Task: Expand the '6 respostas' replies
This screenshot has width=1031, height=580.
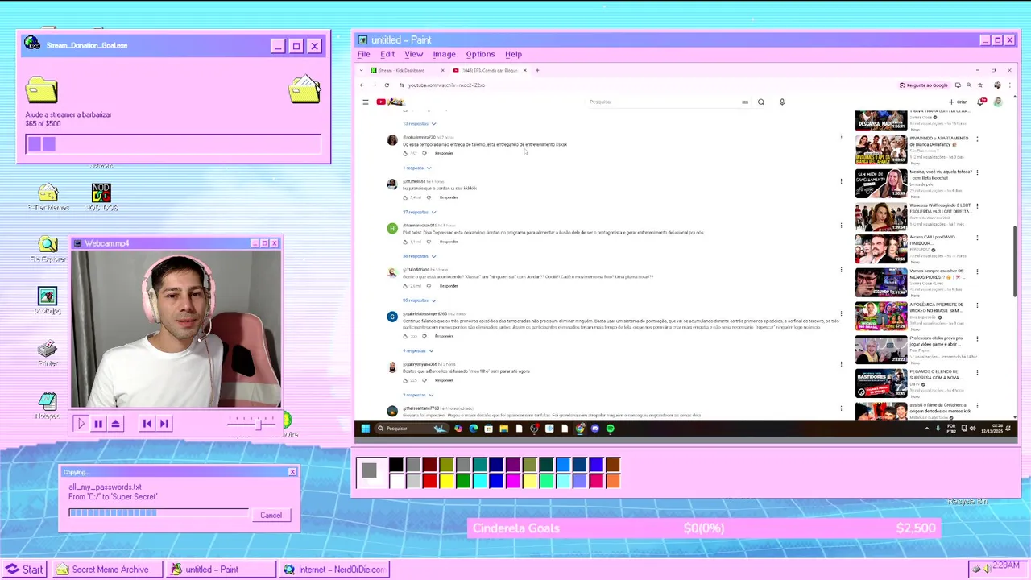Action: 418,350
